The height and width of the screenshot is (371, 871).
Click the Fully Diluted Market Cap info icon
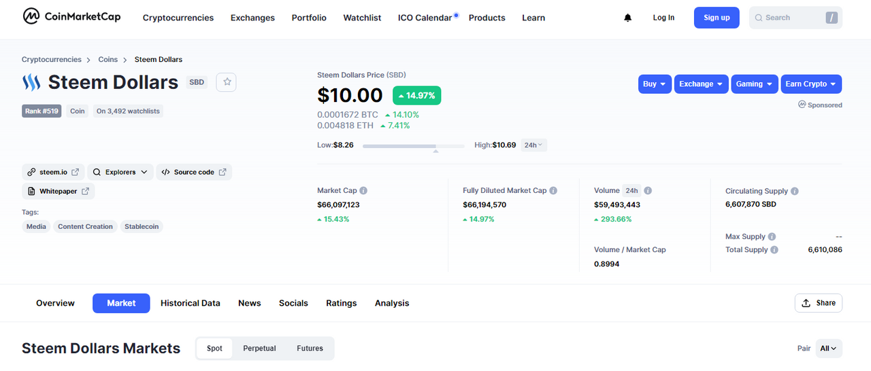(553, 191)
